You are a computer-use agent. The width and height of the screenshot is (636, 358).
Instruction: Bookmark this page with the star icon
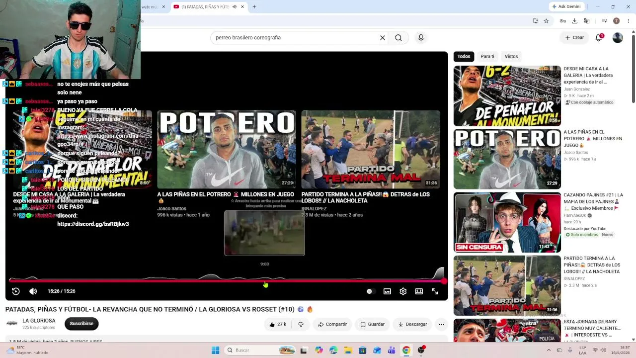coord(546,21)
